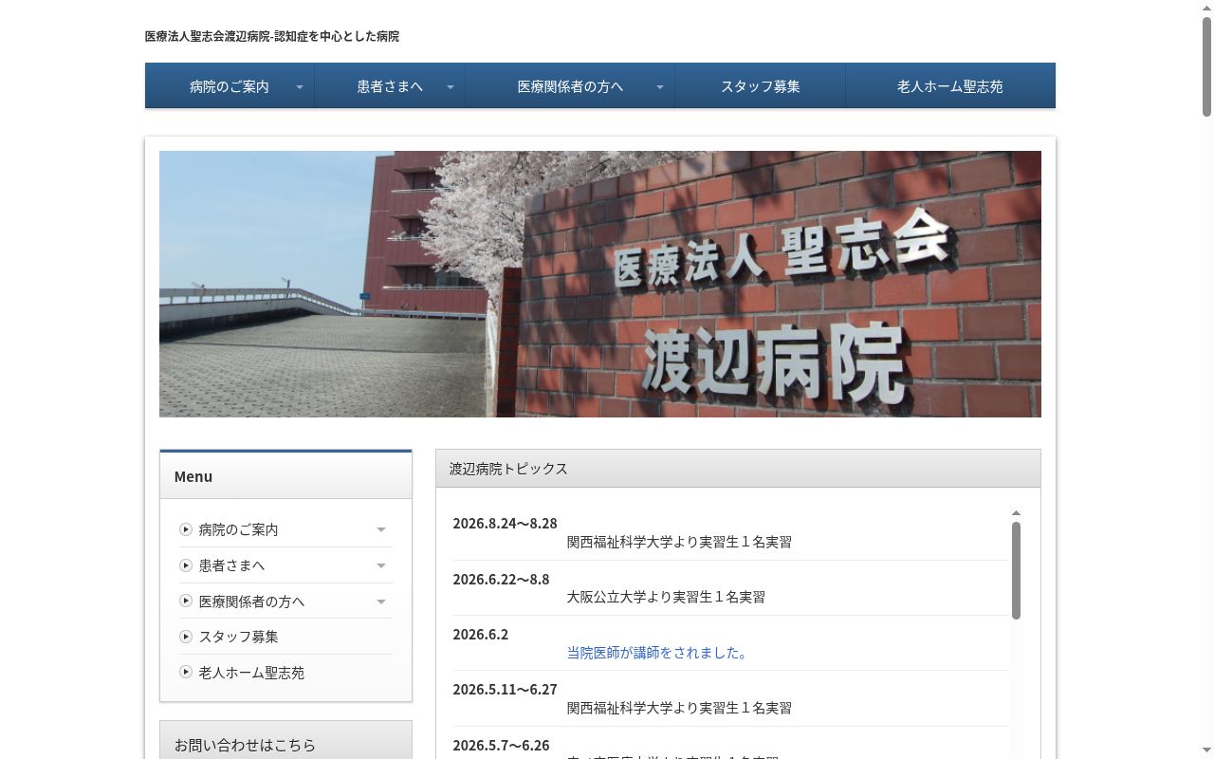Select topic text 大阪公立大学より実習生１名実習

tap(666, 597)
